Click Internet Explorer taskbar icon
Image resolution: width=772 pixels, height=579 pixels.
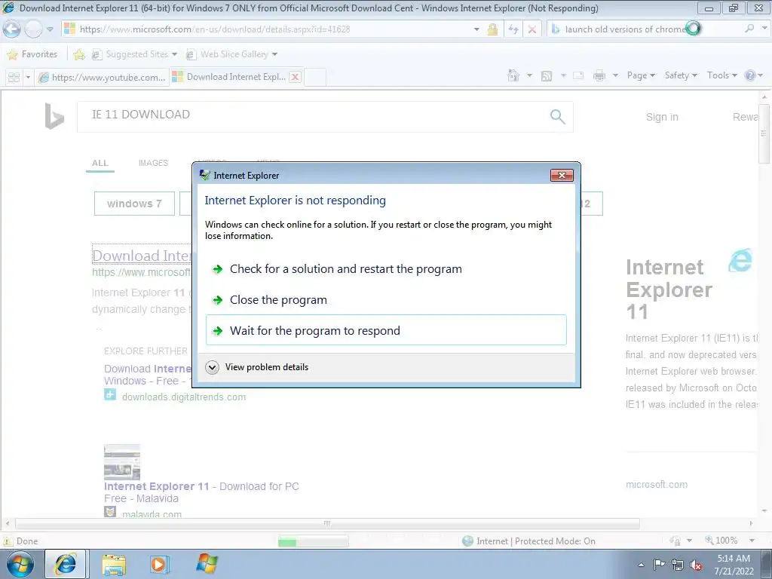[66, 564]
